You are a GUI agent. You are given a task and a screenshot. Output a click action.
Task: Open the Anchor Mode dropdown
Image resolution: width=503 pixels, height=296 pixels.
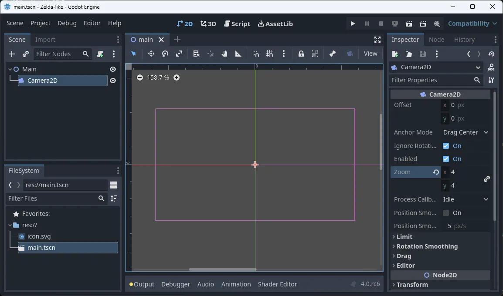point(466,132)
